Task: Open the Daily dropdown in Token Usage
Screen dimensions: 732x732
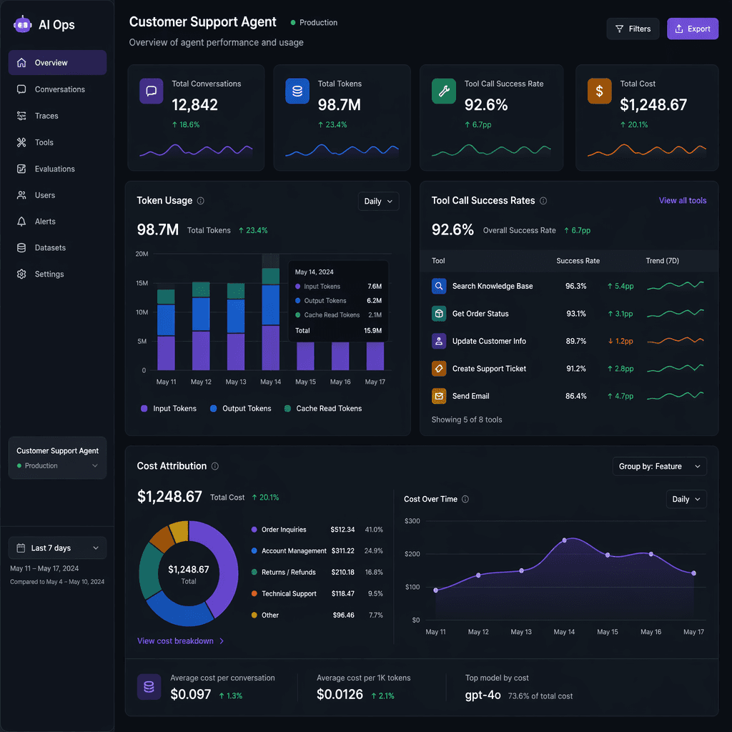Action: coord(378,201)
